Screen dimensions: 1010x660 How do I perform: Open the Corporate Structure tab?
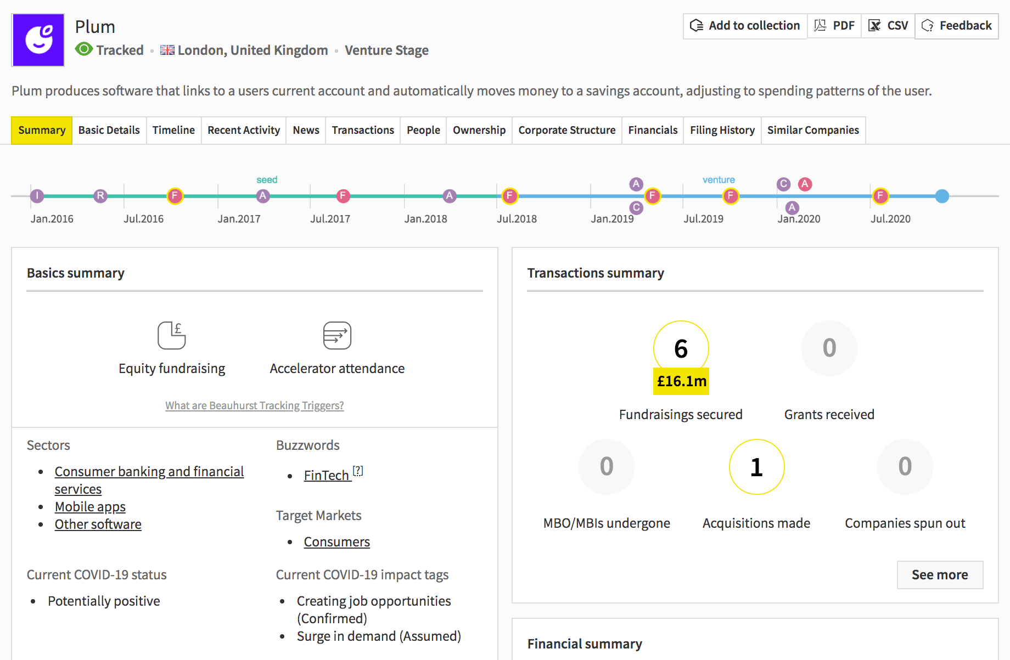tap(567, 130)
